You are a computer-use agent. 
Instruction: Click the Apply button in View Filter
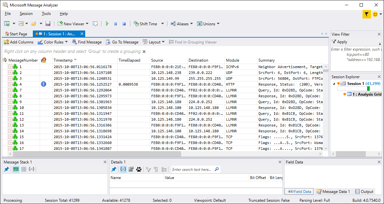point(339,42)
